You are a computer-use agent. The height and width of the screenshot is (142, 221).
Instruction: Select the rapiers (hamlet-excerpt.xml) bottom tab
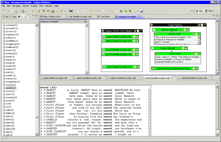123,78
